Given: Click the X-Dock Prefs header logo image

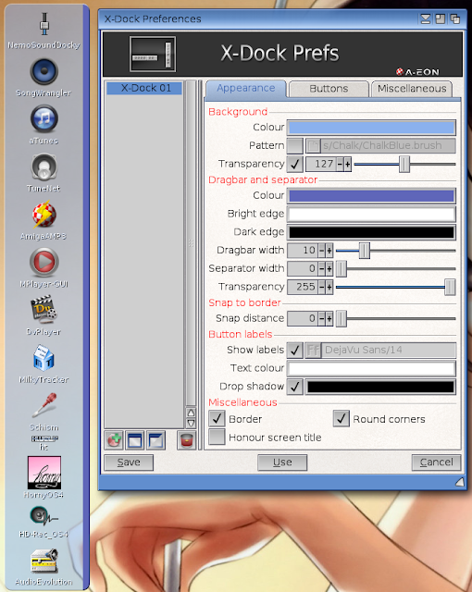Looking at the screenshot, I should tap(153, 54).
